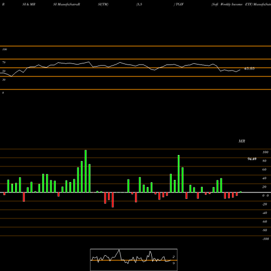Click the Sofi Weekly Income ETF title text
Image resolution: width=271 pixels, height=271 pixels.
(x=232, y=4)
